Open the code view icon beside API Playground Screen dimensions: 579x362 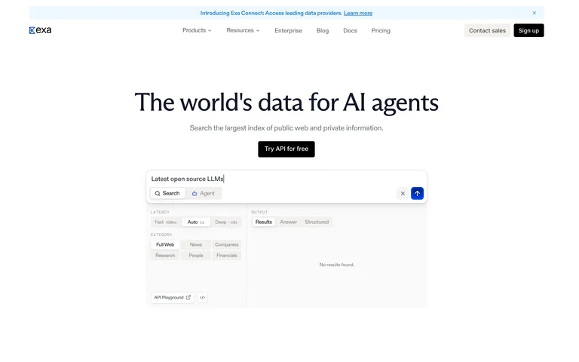[202, 297]
